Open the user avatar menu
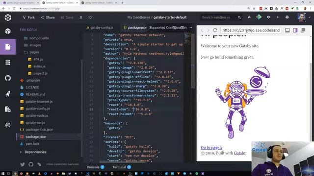The height and width of the screenshot is (176, 314). click(x=301, y=18)
